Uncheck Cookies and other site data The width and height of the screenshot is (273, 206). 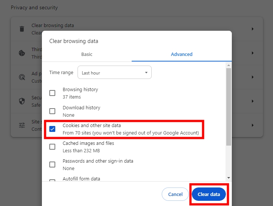(x=52, y=129)
